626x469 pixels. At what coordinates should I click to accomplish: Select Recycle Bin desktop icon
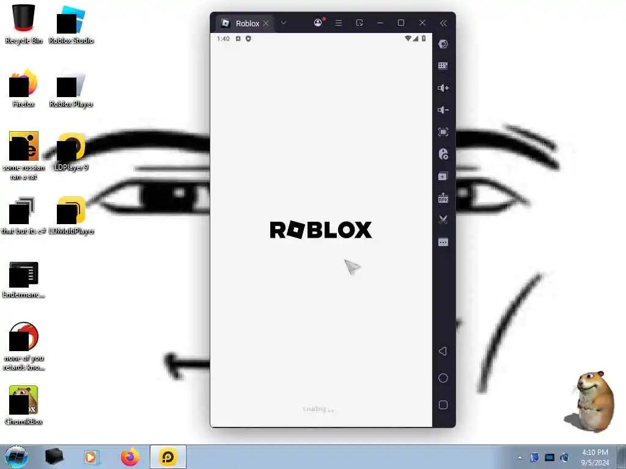(x=24, y=24)
